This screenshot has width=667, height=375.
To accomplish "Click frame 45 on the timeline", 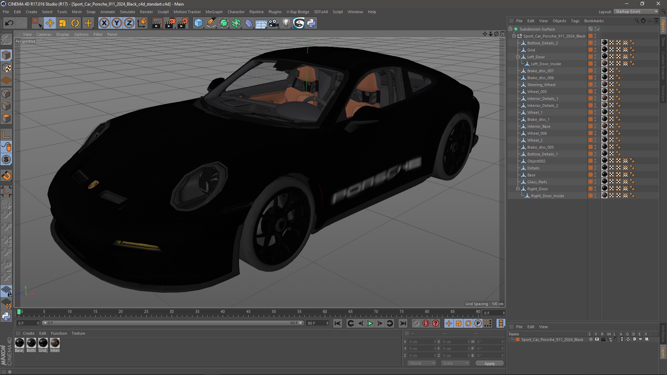I will coord(248,312).
